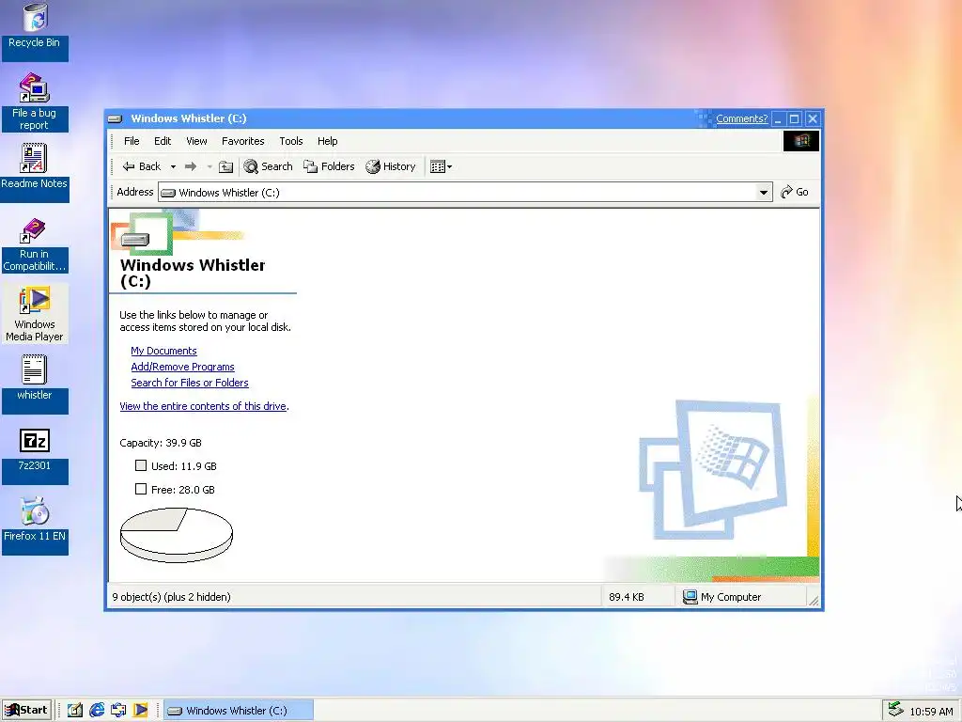Open the Tools menu
Viewport: 962px width, 722px height.
click(x=291, y=141)
